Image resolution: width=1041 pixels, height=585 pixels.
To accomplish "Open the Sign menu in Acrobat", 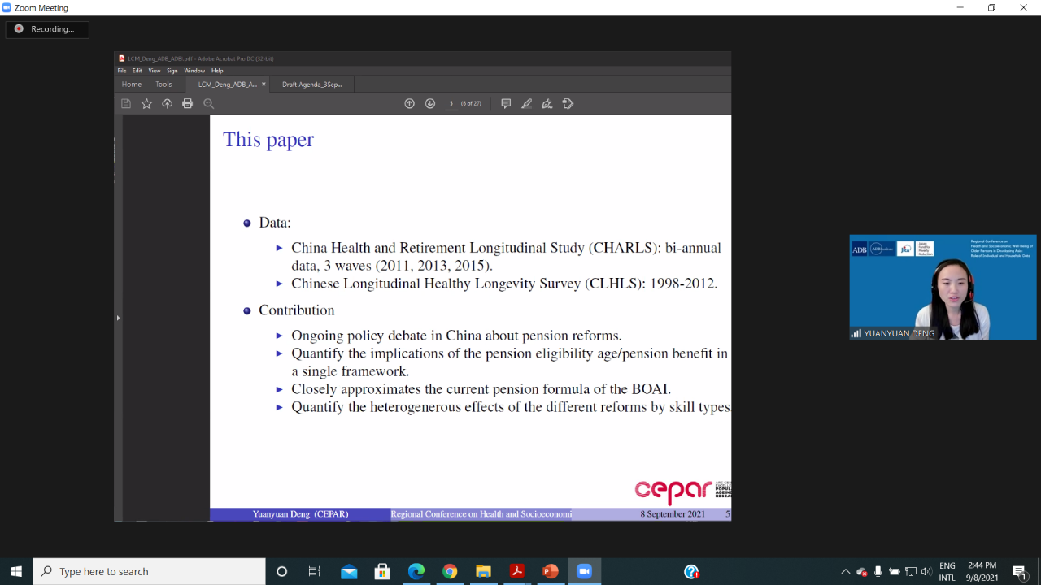I will pos(172,71).
